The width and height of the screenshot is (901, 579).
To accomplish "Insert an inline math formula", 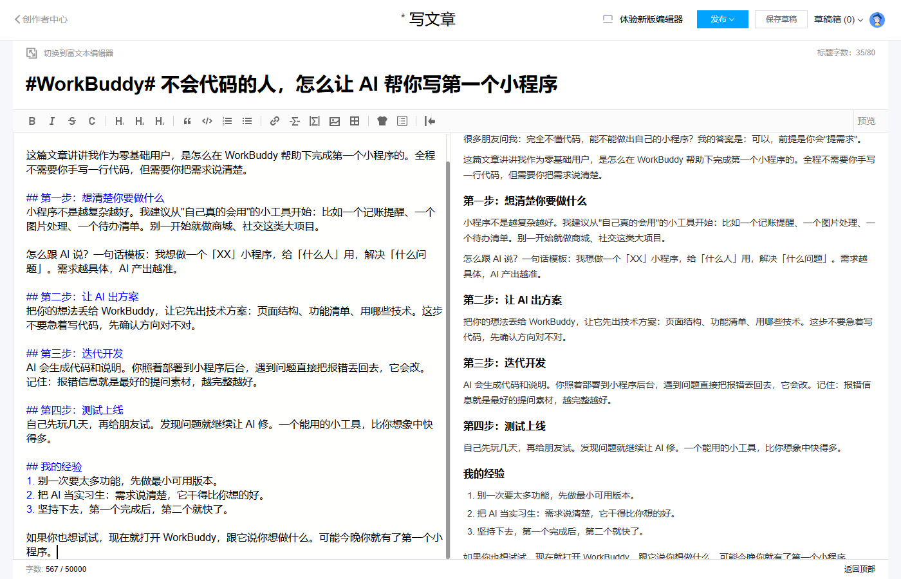I will click(295, 121).
